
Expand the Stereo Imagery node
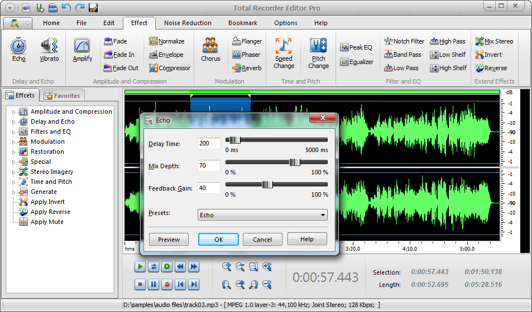click(x=13, y=172)
